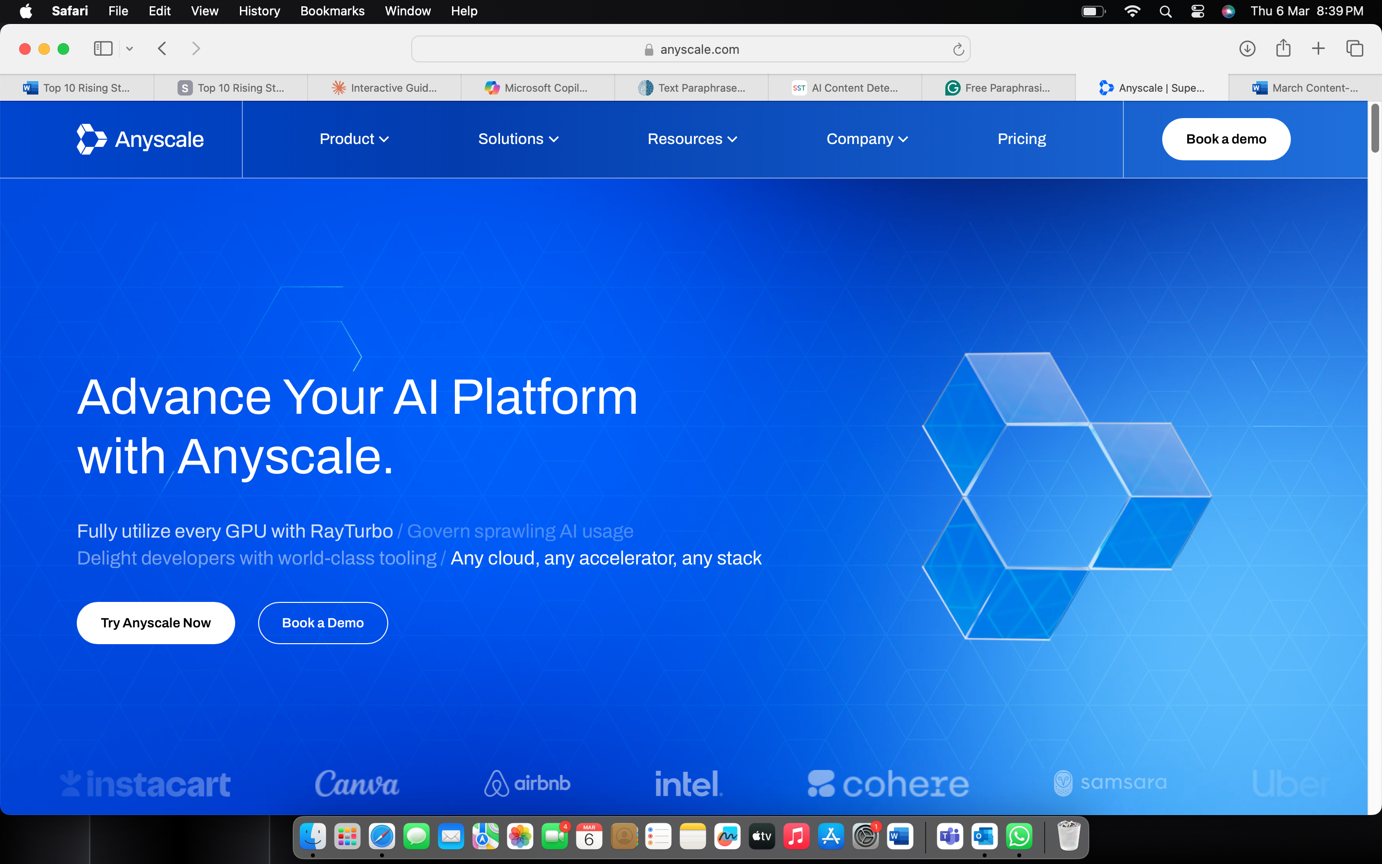Open Control Center in menu bar
The image size is (1382, 864).
[x=1198, y=12]
